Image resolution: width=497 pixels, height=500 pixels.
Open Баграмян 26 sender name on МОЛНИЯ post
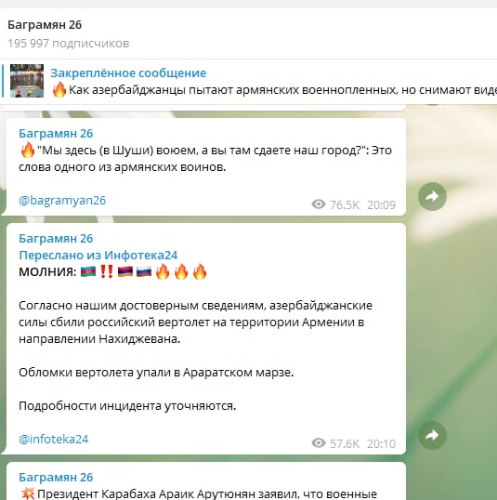tap(56, 239)
